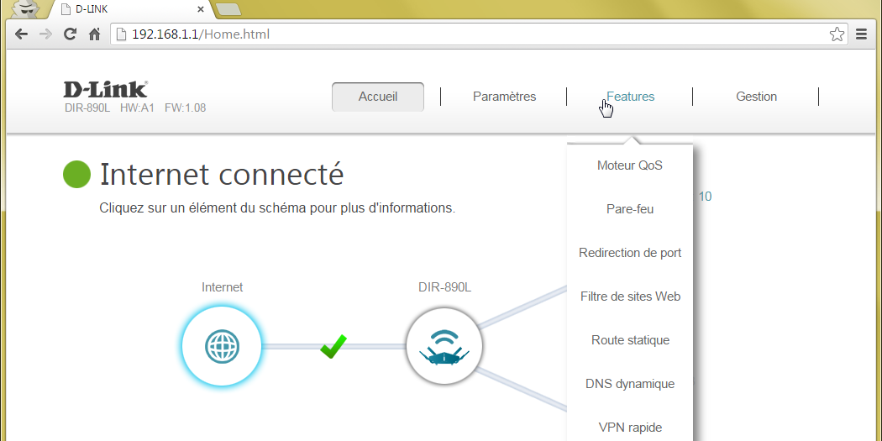Bookmark this page with star icon
The width and height of the screenshot is (882, 441).
click(837, 34)
